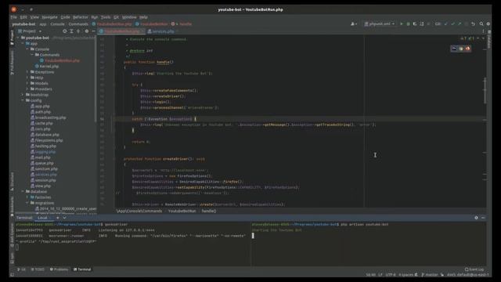Open IDE settings gear in top toolbar
The image size is (501, 282).
point(488,24)
